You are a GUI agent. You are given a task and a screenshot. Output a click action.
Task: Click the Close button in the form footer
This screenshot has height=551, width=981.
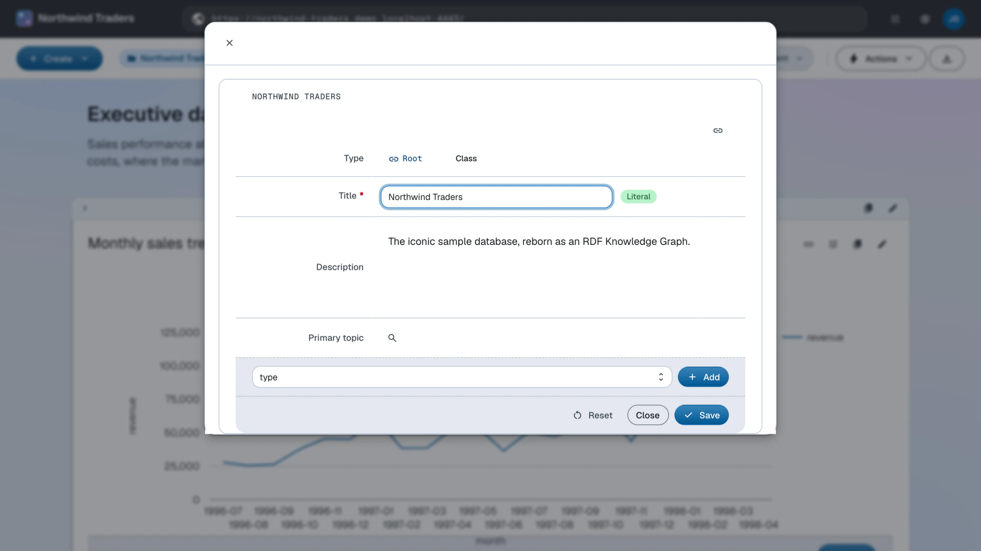[648, 415]
